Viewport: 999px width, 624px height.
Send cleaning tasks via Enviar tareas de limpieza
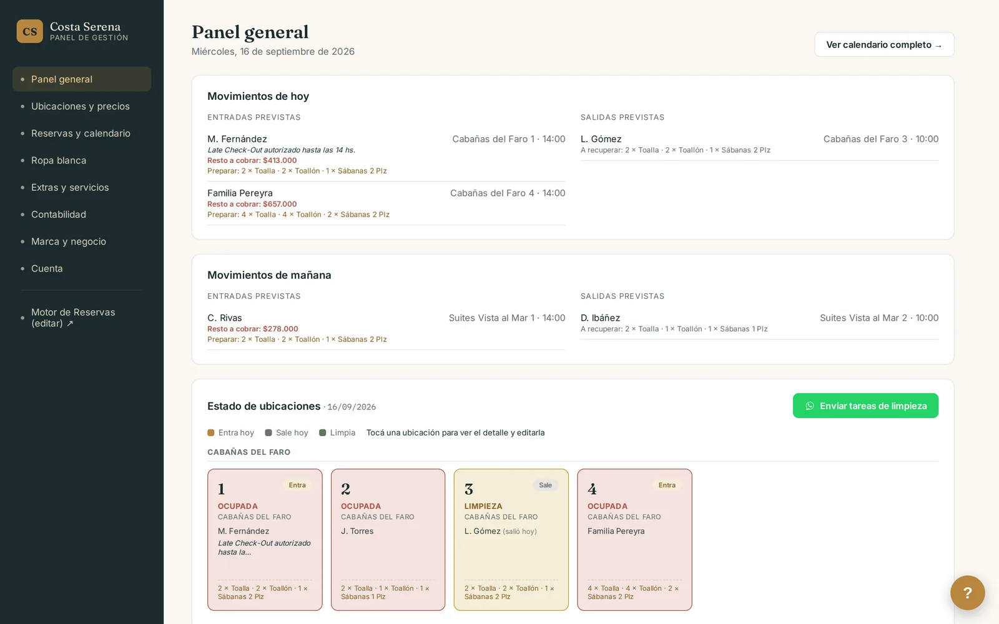point(865,406)
